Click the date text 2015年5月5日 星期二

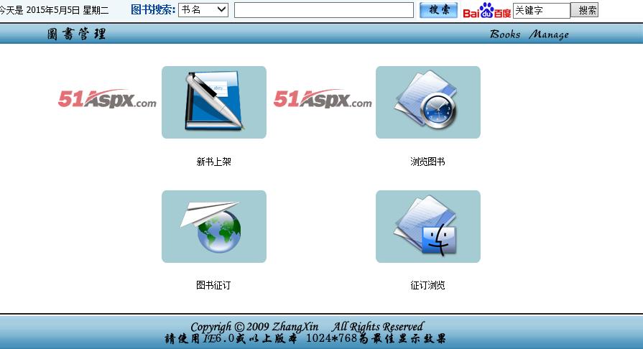68,10
